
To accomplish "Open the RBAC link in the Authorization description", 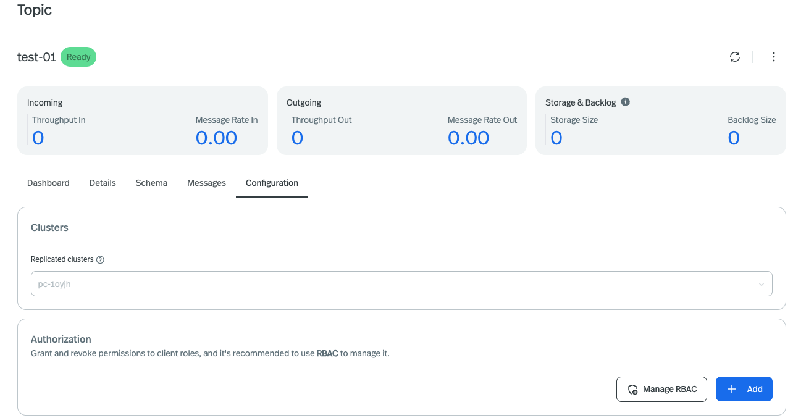I will (327, 353).
